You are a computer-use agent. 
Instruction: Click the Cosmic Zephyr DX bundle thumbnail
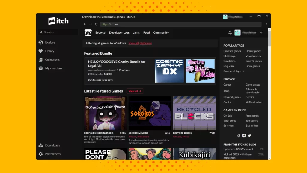(x=168, y=71)
